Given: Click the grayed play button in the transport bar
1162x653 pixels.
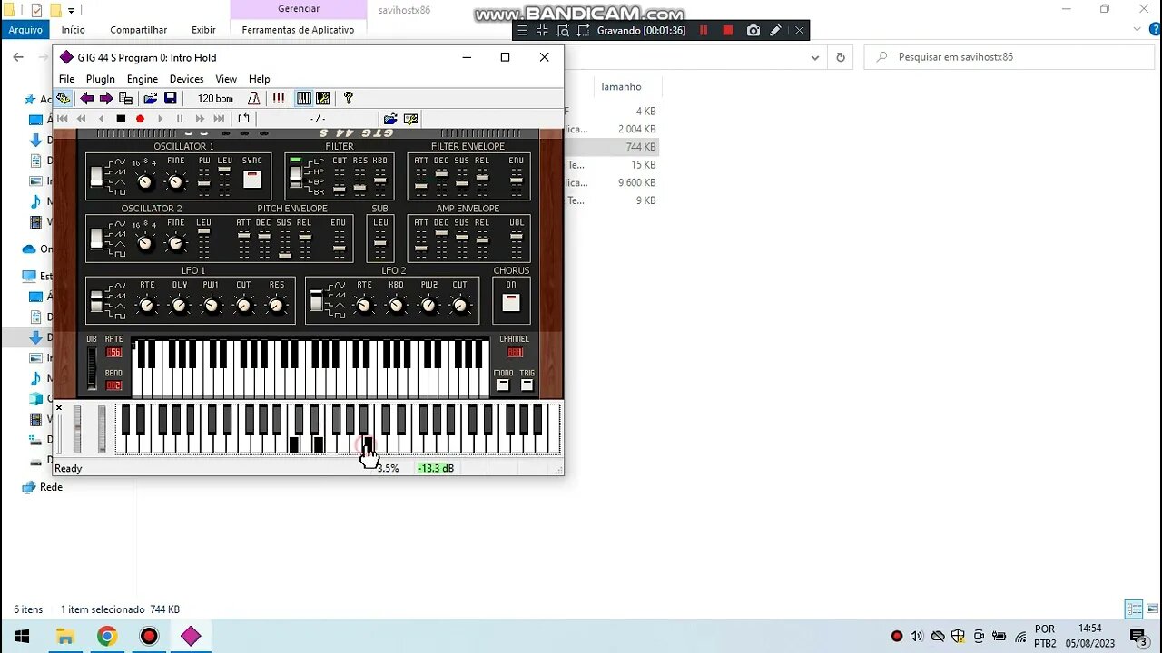Looking at the screenshot, I should [x=160, y=119].
